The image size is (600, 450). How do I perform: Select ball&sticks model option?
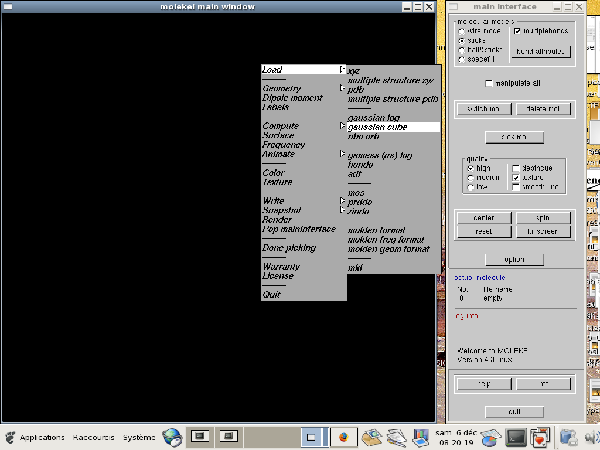[462, 50]
